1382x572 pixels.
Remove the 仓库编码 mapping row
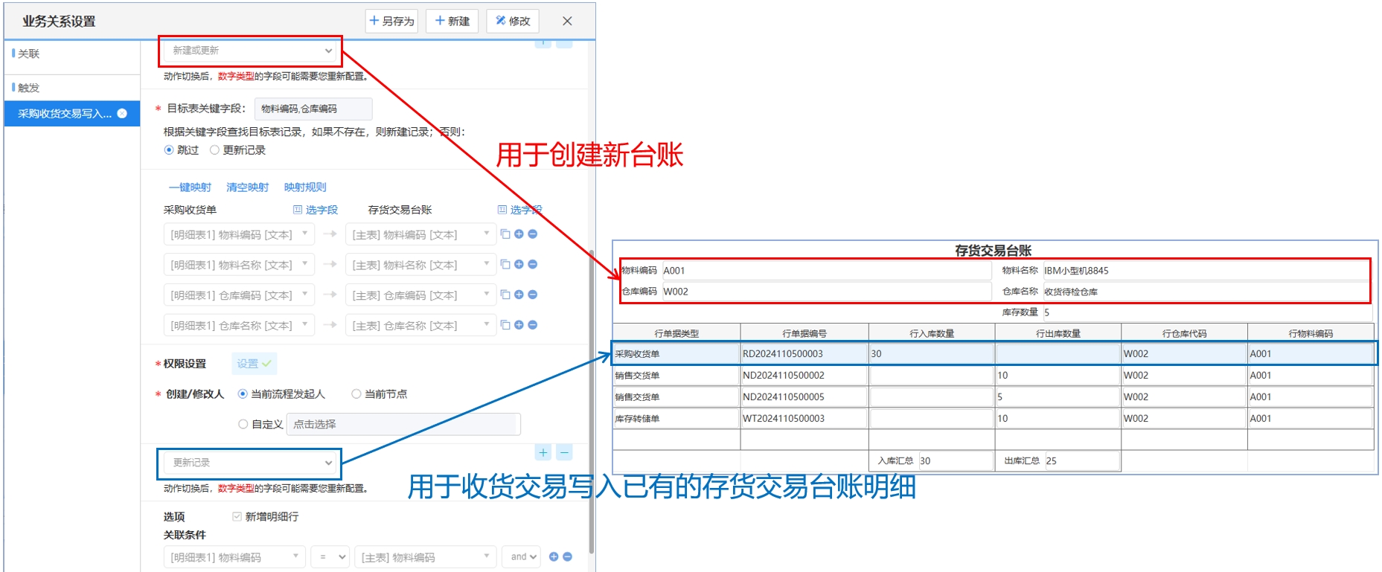point(532,295)
